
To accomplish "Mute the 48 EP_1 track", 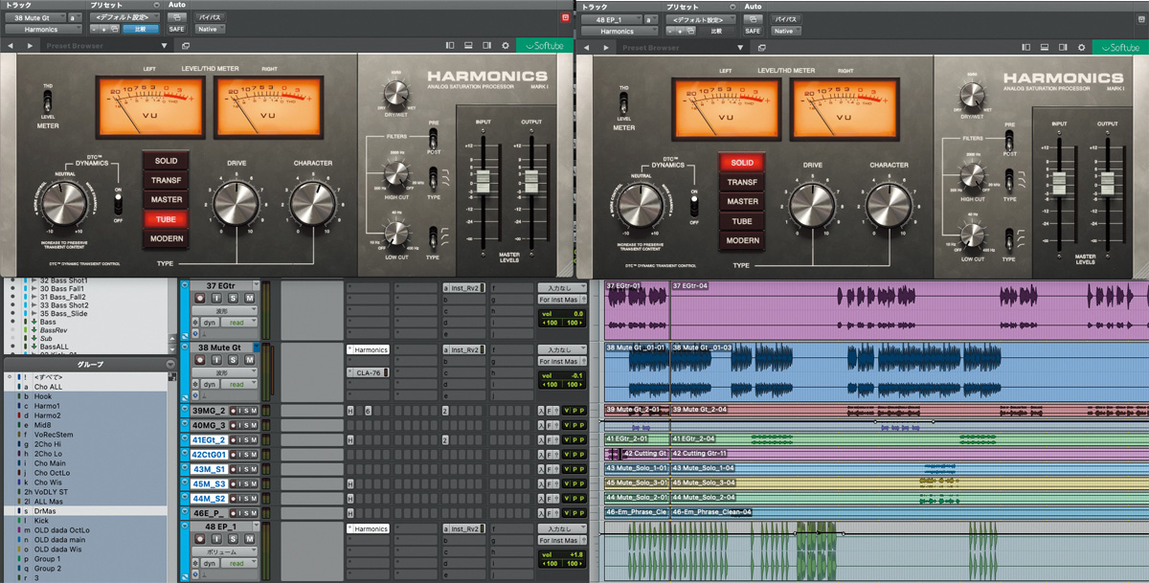I will [250, 540].
